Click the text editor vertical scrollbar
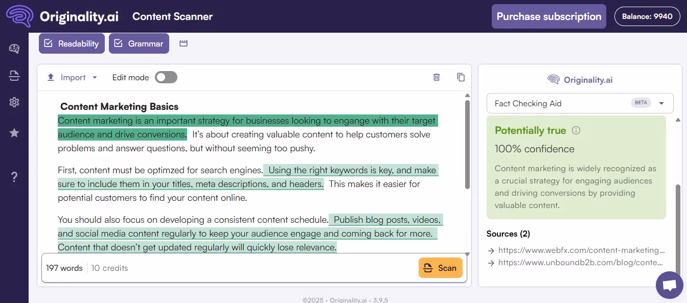This screenshot has height=303, width=687. click(467, 144)
